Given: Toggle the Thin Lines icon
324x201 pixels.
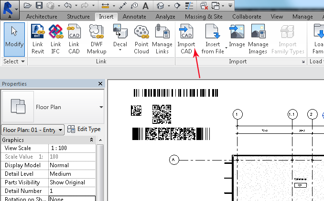Looking at the screenshot, I should 189,6.
